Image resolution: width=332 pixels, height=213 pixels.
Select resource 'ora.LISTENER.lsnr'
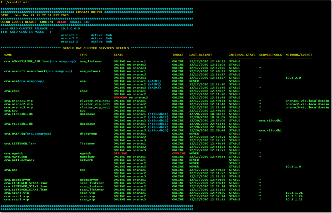click(20, 143)
